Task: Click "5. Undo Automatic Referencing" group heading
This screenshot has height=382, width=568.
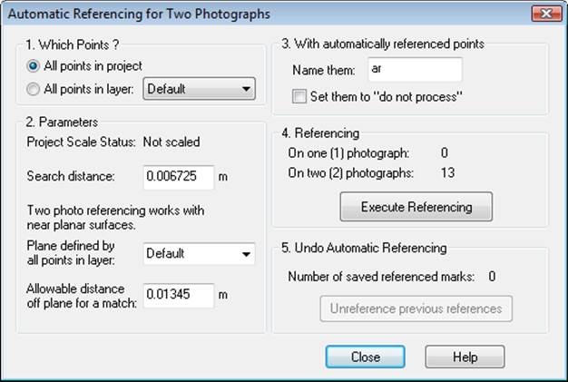Action: pos(365,248)
